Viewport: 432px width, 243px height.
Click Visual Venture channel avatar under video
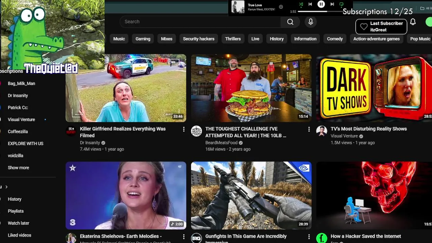(x=322, y=131)
